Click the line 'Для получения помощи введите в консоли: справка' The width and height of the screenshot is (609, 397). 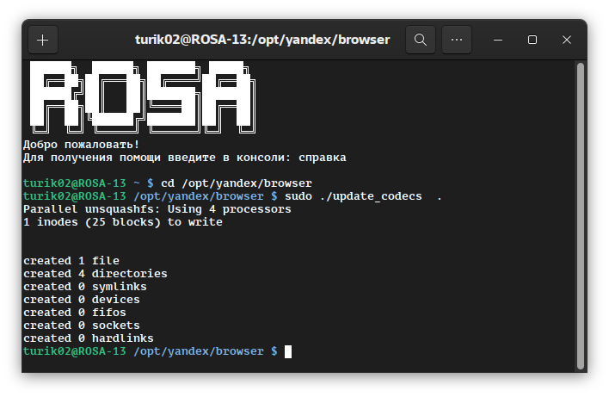[184, 158]
